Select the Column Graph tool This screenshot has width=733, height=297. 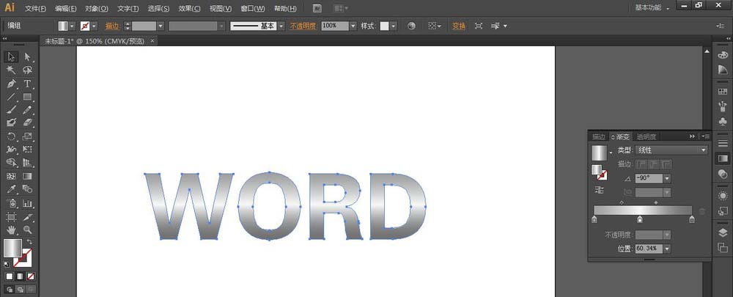[x=28, y=203]
